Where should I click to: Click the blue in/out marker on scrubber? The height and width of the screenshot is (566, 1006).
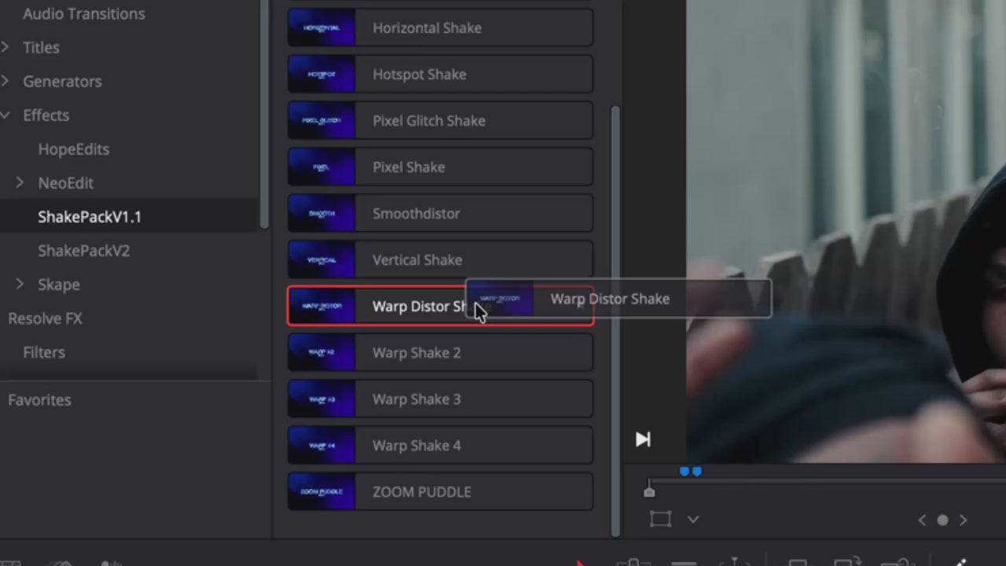(x=690, y=472)
